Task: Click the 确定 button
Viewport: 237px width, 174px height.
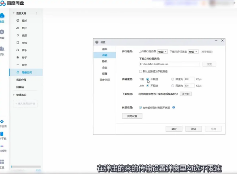Action: [x=174, y=129]
